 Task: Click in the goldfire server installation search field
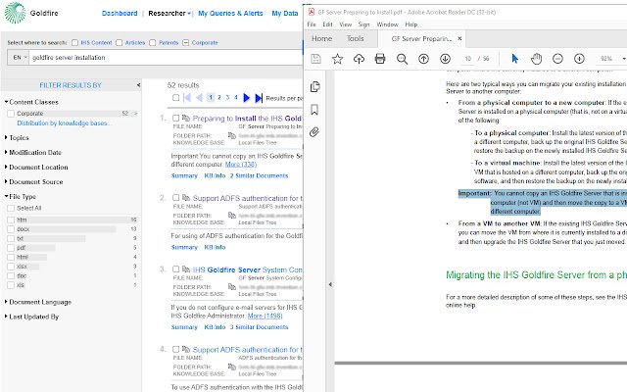coord(166,58)
